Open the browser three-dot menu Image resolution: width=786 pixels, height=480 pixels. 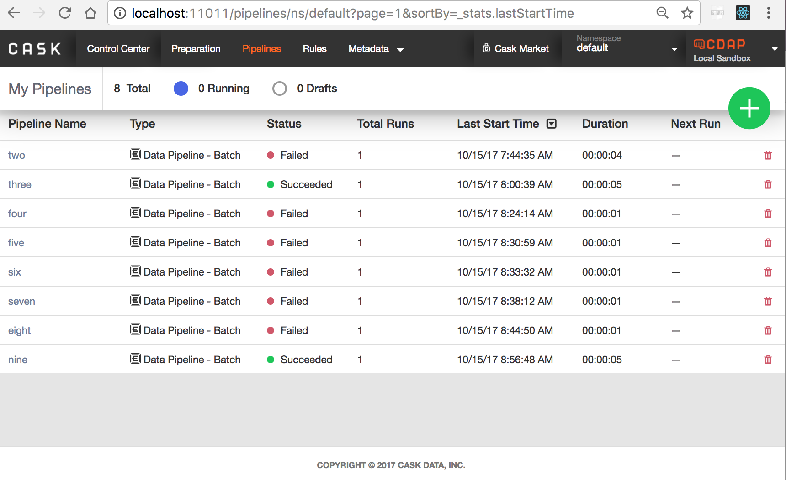pyautogui.click(x=769, y=13)
